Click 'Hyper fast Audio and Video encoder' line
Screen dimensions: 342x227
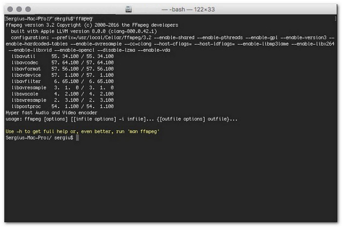click(51, 113)
